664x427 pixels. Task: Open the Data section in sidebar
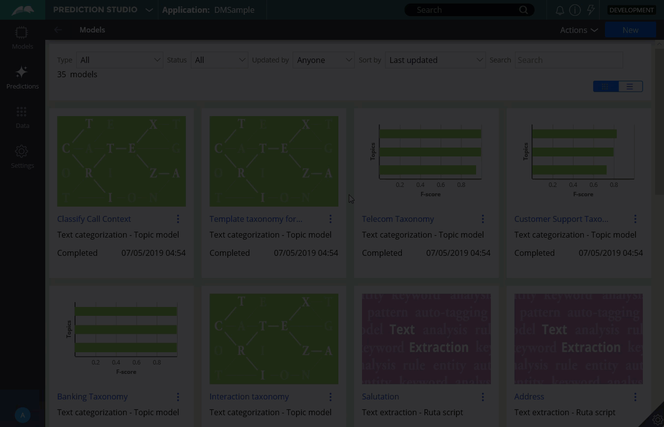pos(22,117)
